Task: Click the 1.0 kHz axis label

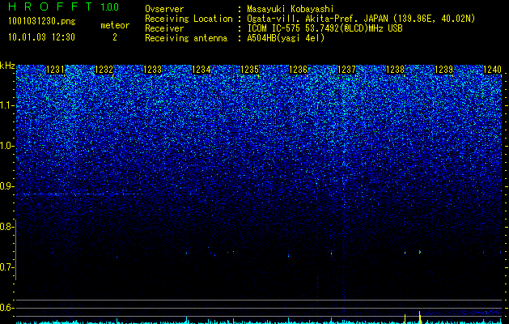Action: (x=6, y=146)
